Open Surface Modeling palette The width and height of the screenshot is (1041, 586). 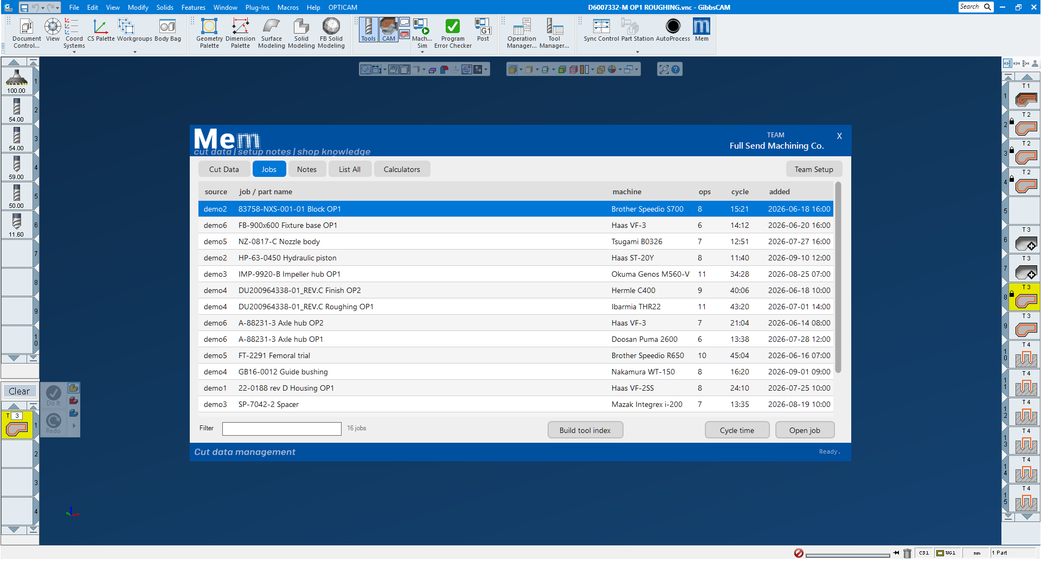(x=271, y=34)
